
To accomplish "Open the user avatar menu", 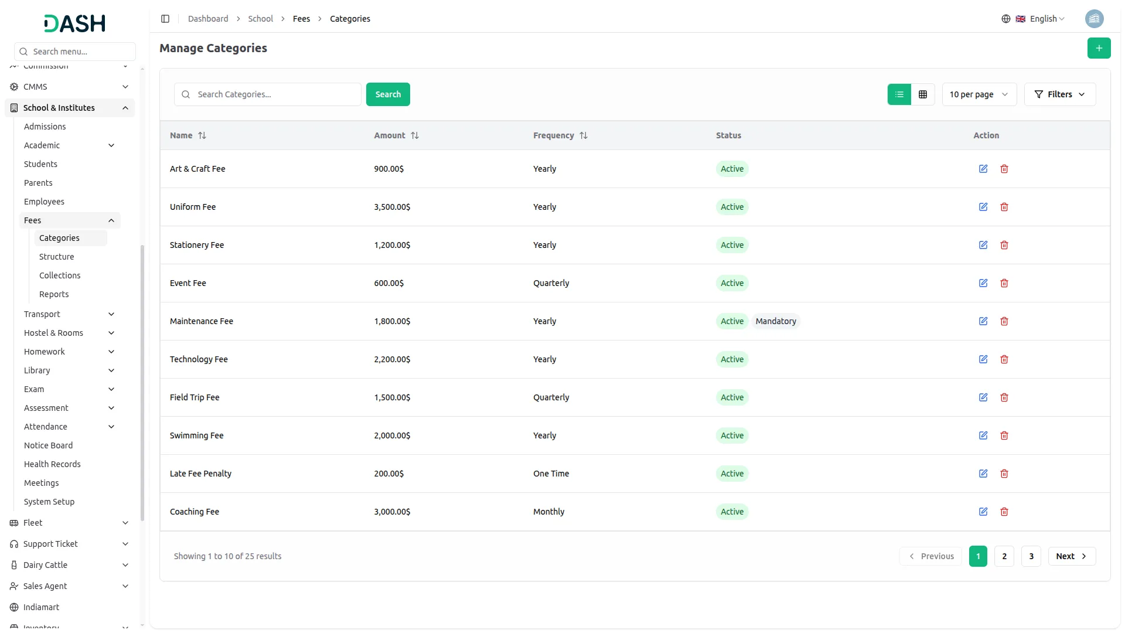I will coord(1094,19).
